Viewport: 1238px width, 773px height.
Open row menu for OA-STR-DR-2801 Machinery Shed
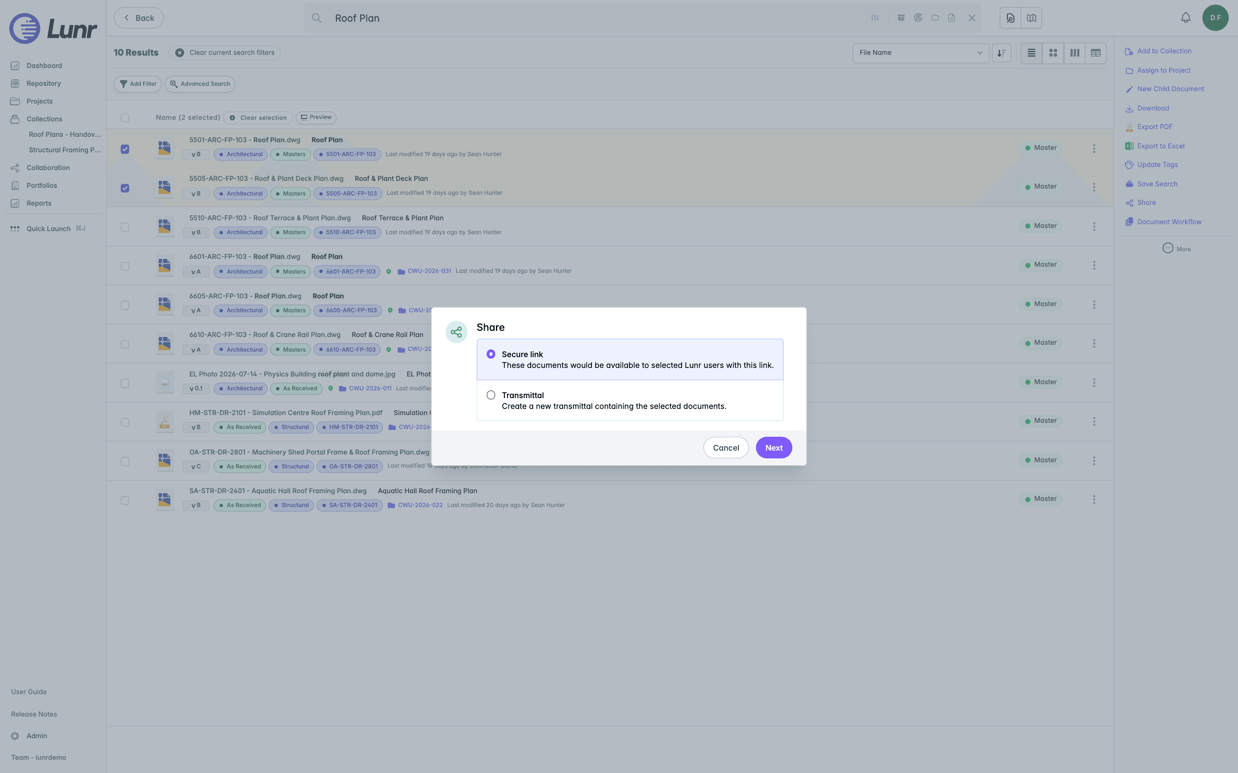(1094, 461)
